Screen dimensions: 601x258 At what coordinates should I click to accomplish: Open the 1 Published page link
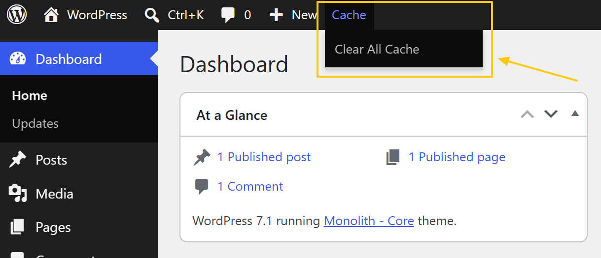click(x=457, y=157)
